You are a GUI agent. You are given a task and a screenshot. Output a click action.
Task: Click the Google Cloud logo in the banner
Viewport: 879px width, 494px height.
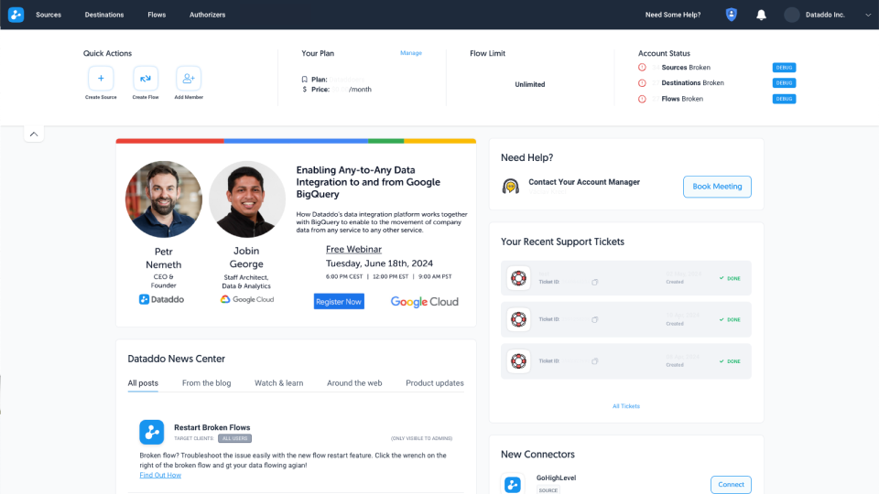coord(424,302)
